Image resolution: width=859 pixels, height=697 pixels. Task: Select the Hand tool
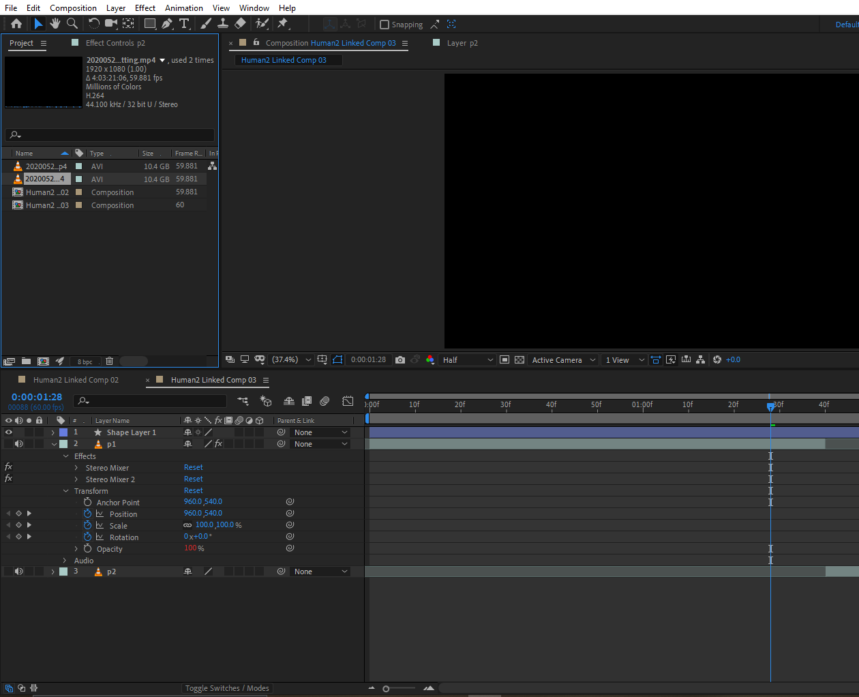pos(55,24)
